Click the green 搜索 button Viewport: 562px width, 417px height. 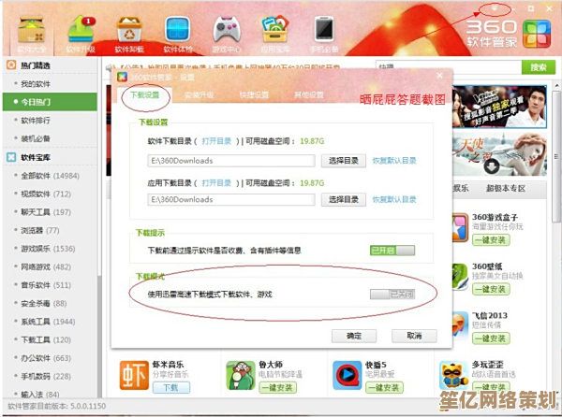click(539, 67)
